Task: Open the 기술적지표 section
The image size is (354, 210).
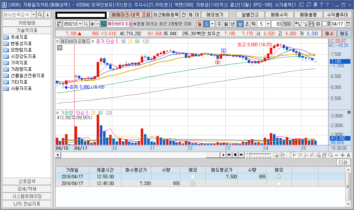Action: [x=27, y=30]
